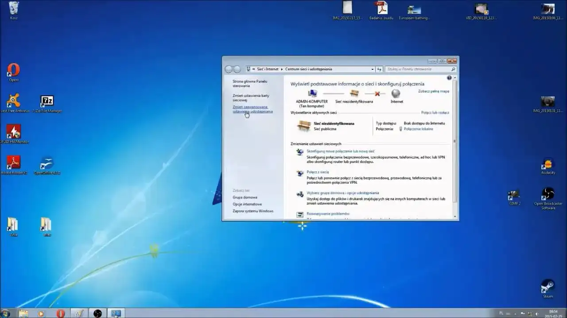Open Opera from its desktop shortcut
Image resolution: width=567 pixels, height=318 pixels.
coord(13,71)
